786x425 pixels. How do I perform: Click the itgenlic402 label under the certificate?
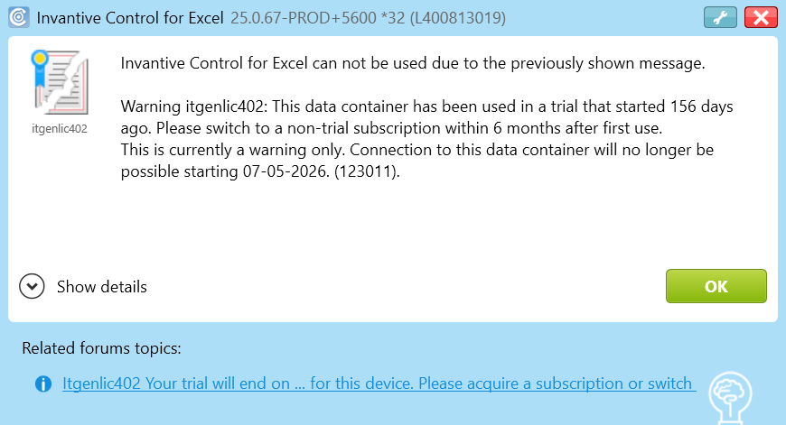pyautogui.click(x=59, y=129)
